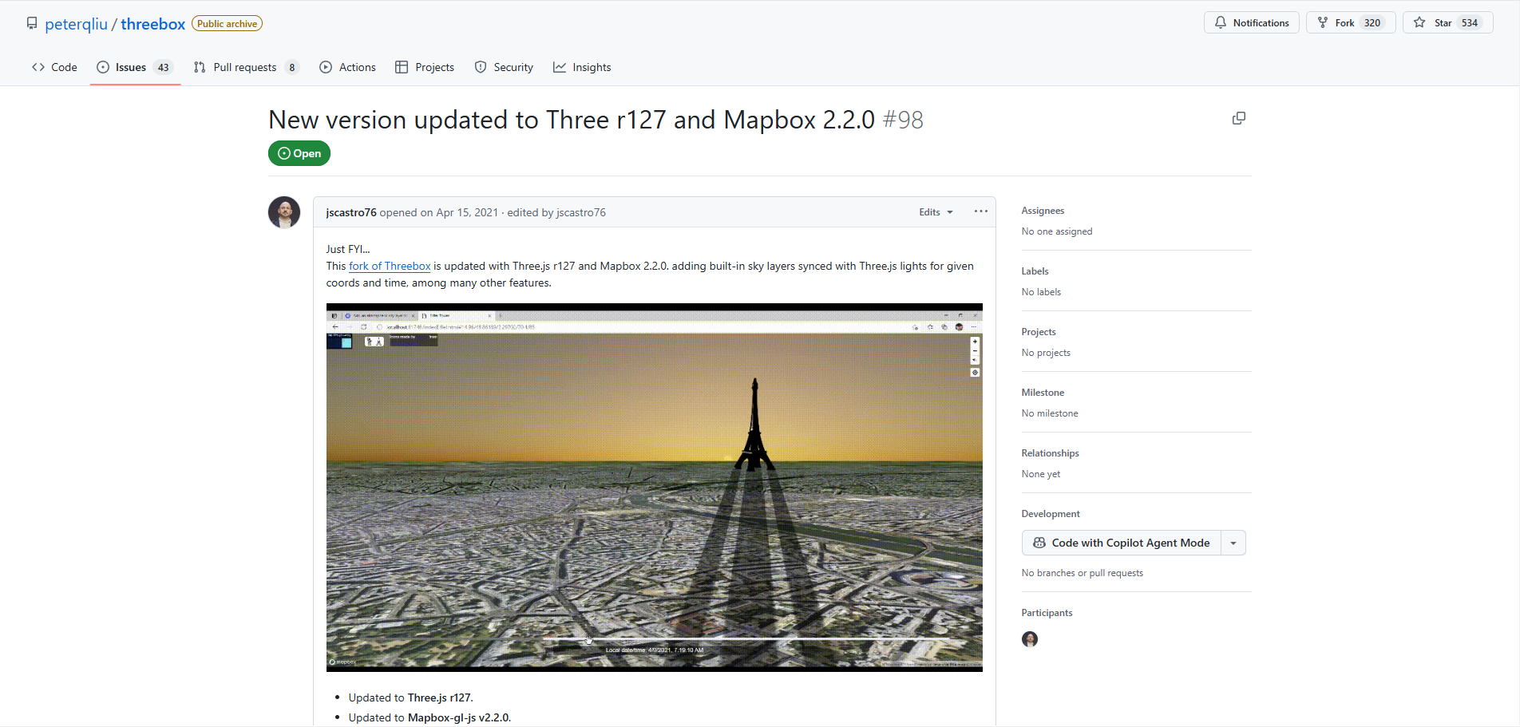Open the Notifications bell button

click(x=1251, y=23)
